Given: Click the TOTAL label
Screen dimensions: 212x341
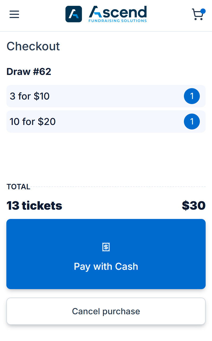Looking at the screenshot, I should 18,187.
